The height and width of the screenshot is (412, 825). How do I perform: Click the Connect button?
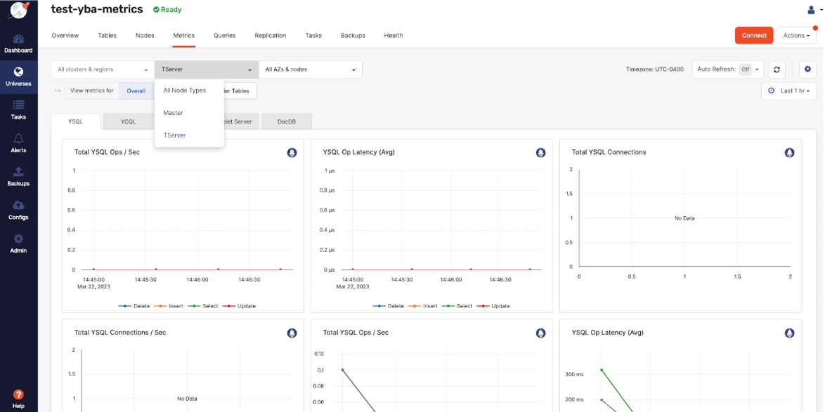pyautogui.click(x=753, y=35)
